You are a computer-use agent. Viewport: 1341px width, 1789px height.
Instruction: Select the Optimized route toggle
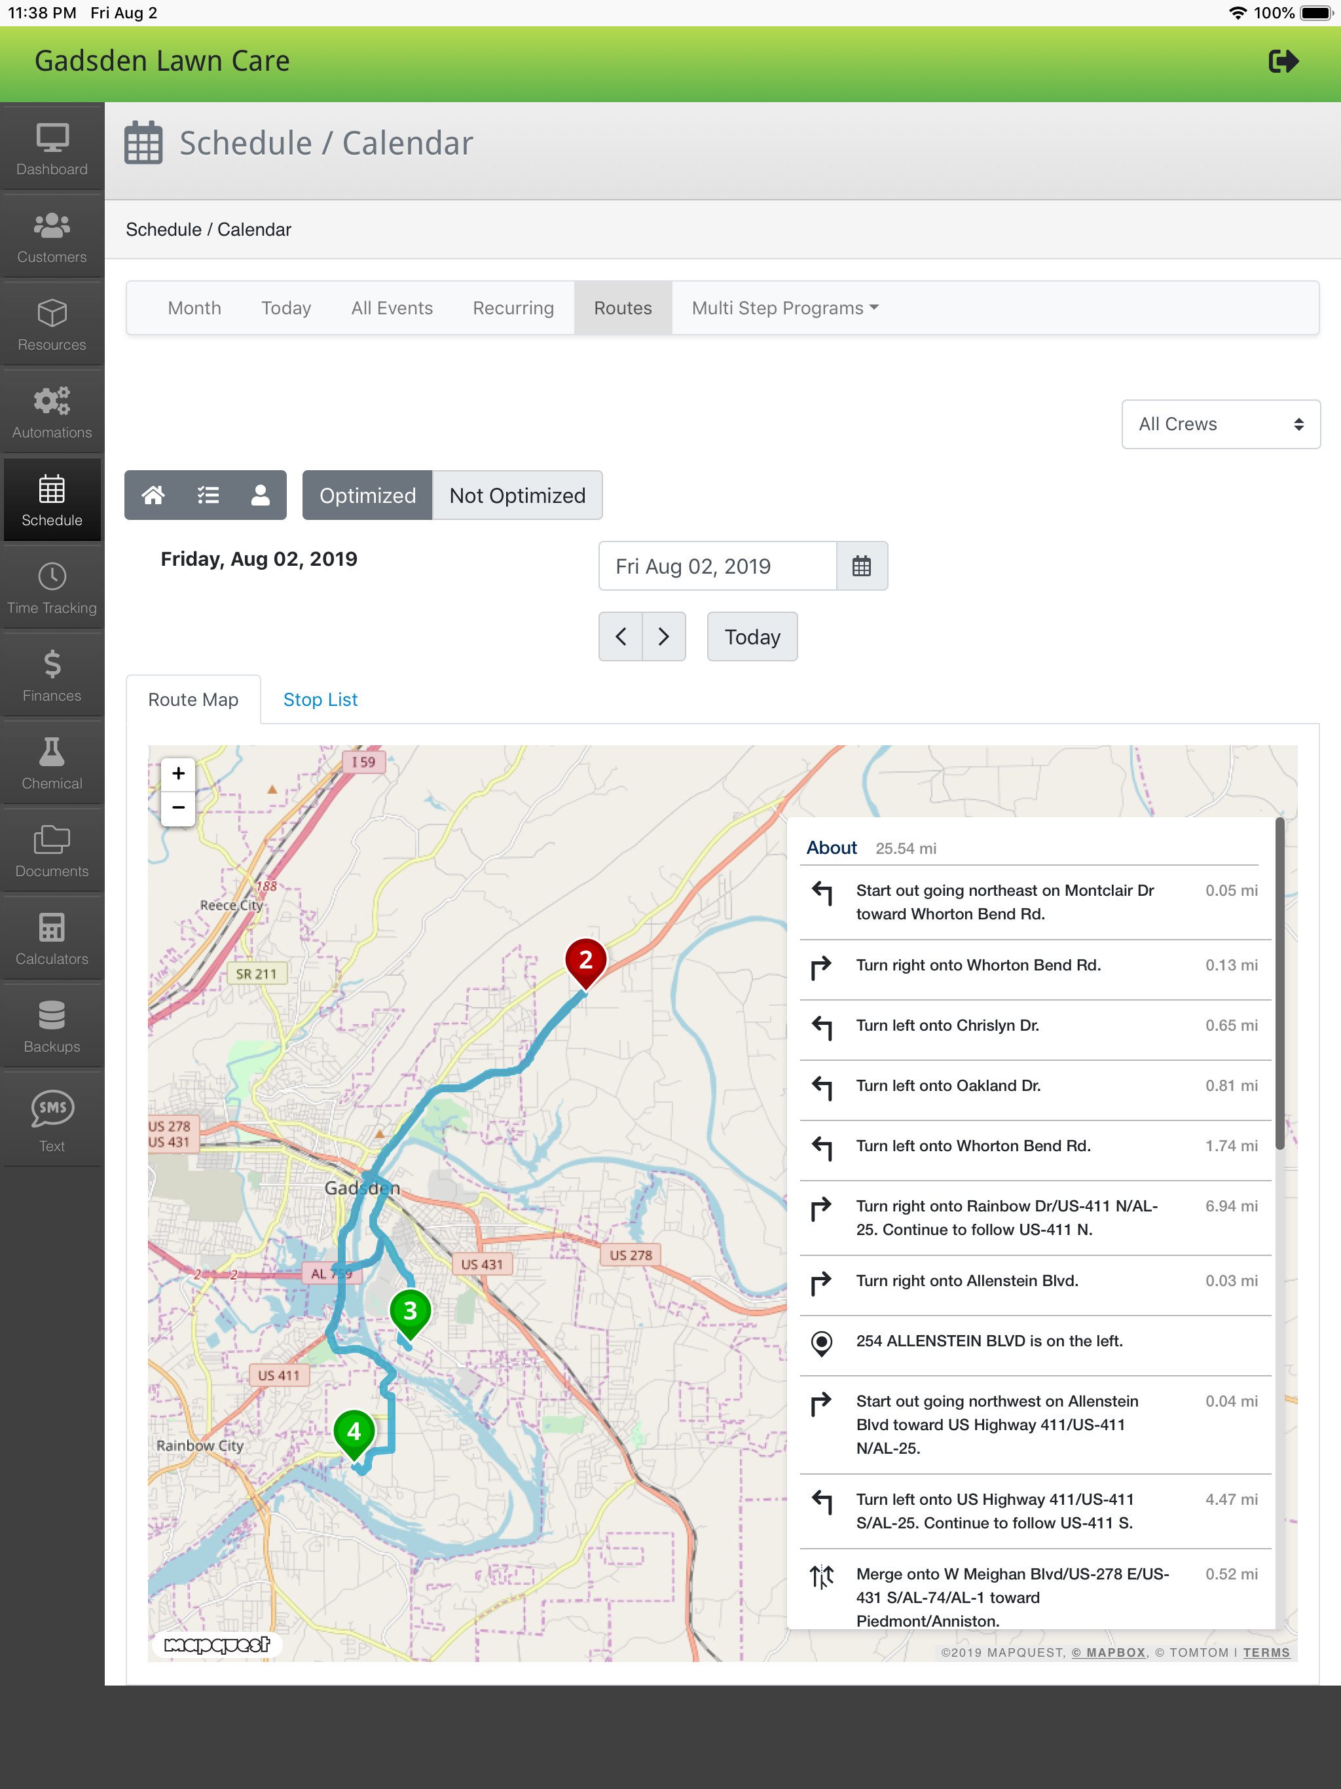pos(367,495)
